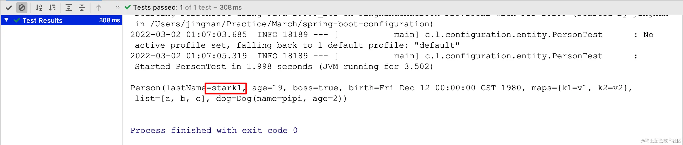Jump to previous failed test arrow
This screenshot has height=145, width=683.
98,7
